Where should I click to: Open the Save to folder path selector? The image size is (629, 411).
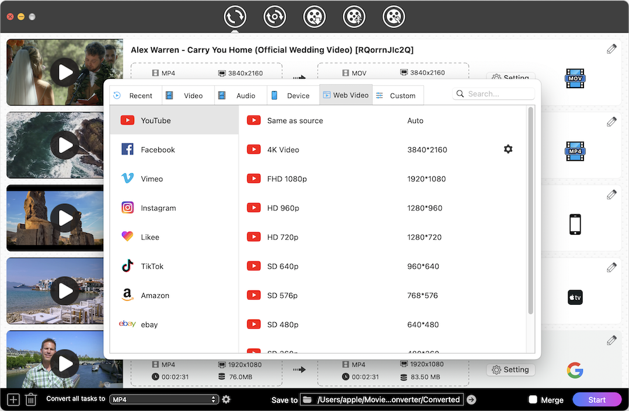(382, 400)
